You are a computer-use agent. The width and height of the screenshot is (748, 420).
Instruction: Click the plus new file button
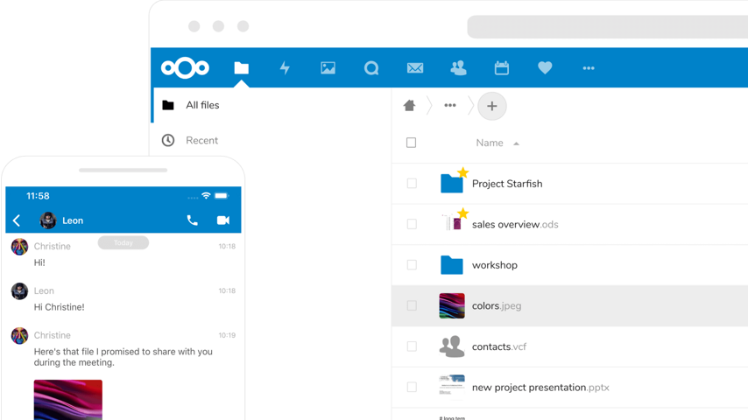coord(492,106)
